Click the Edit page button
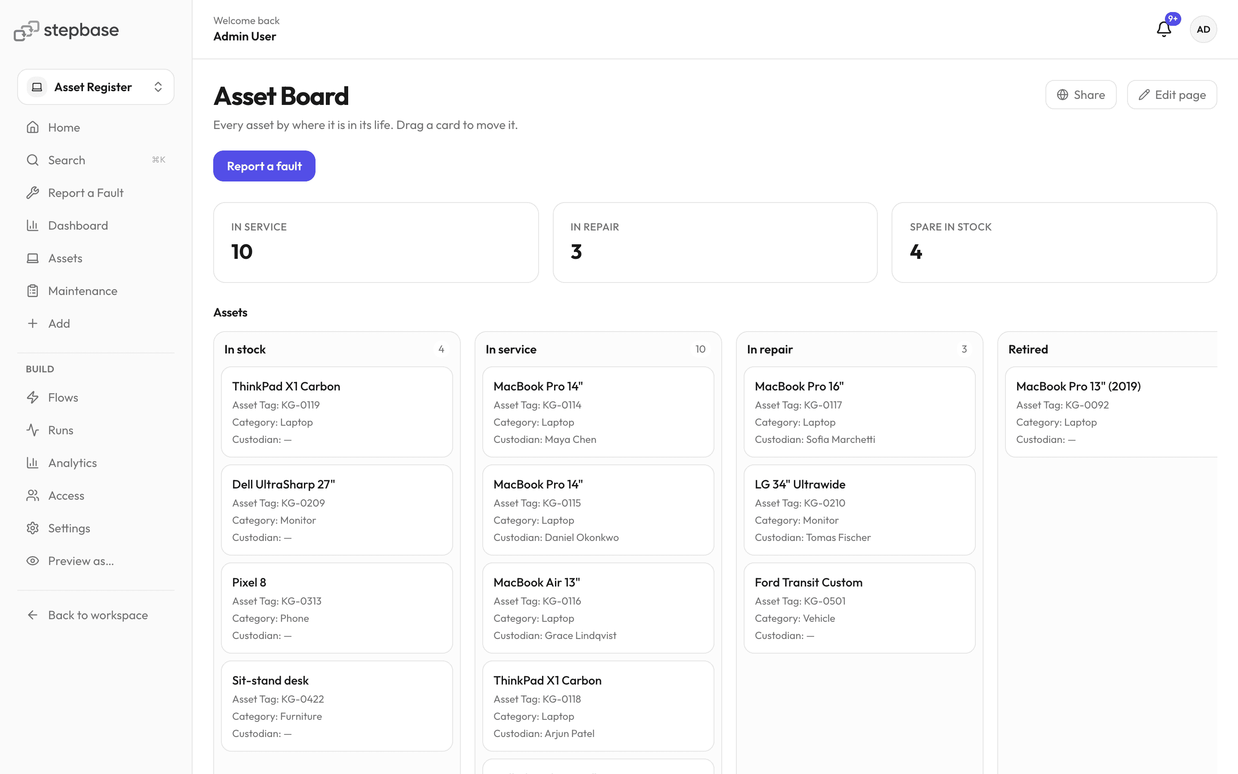 tap(1171, 95)
